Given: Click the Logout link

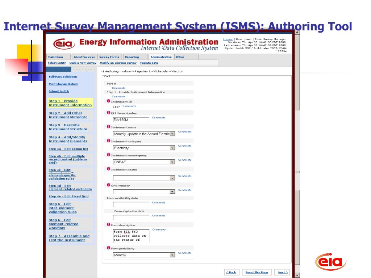Looking at the screenshot, I should (x=228, y=39).
